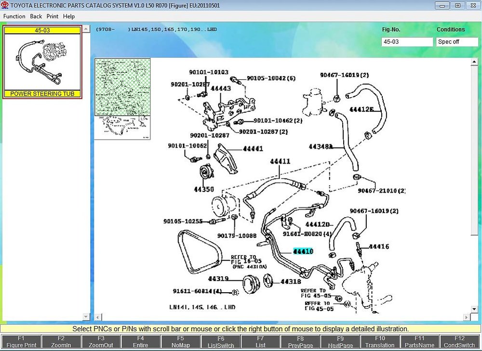Select the 45-03 Power Steering Tube thumbnail

tap(42, 62)
